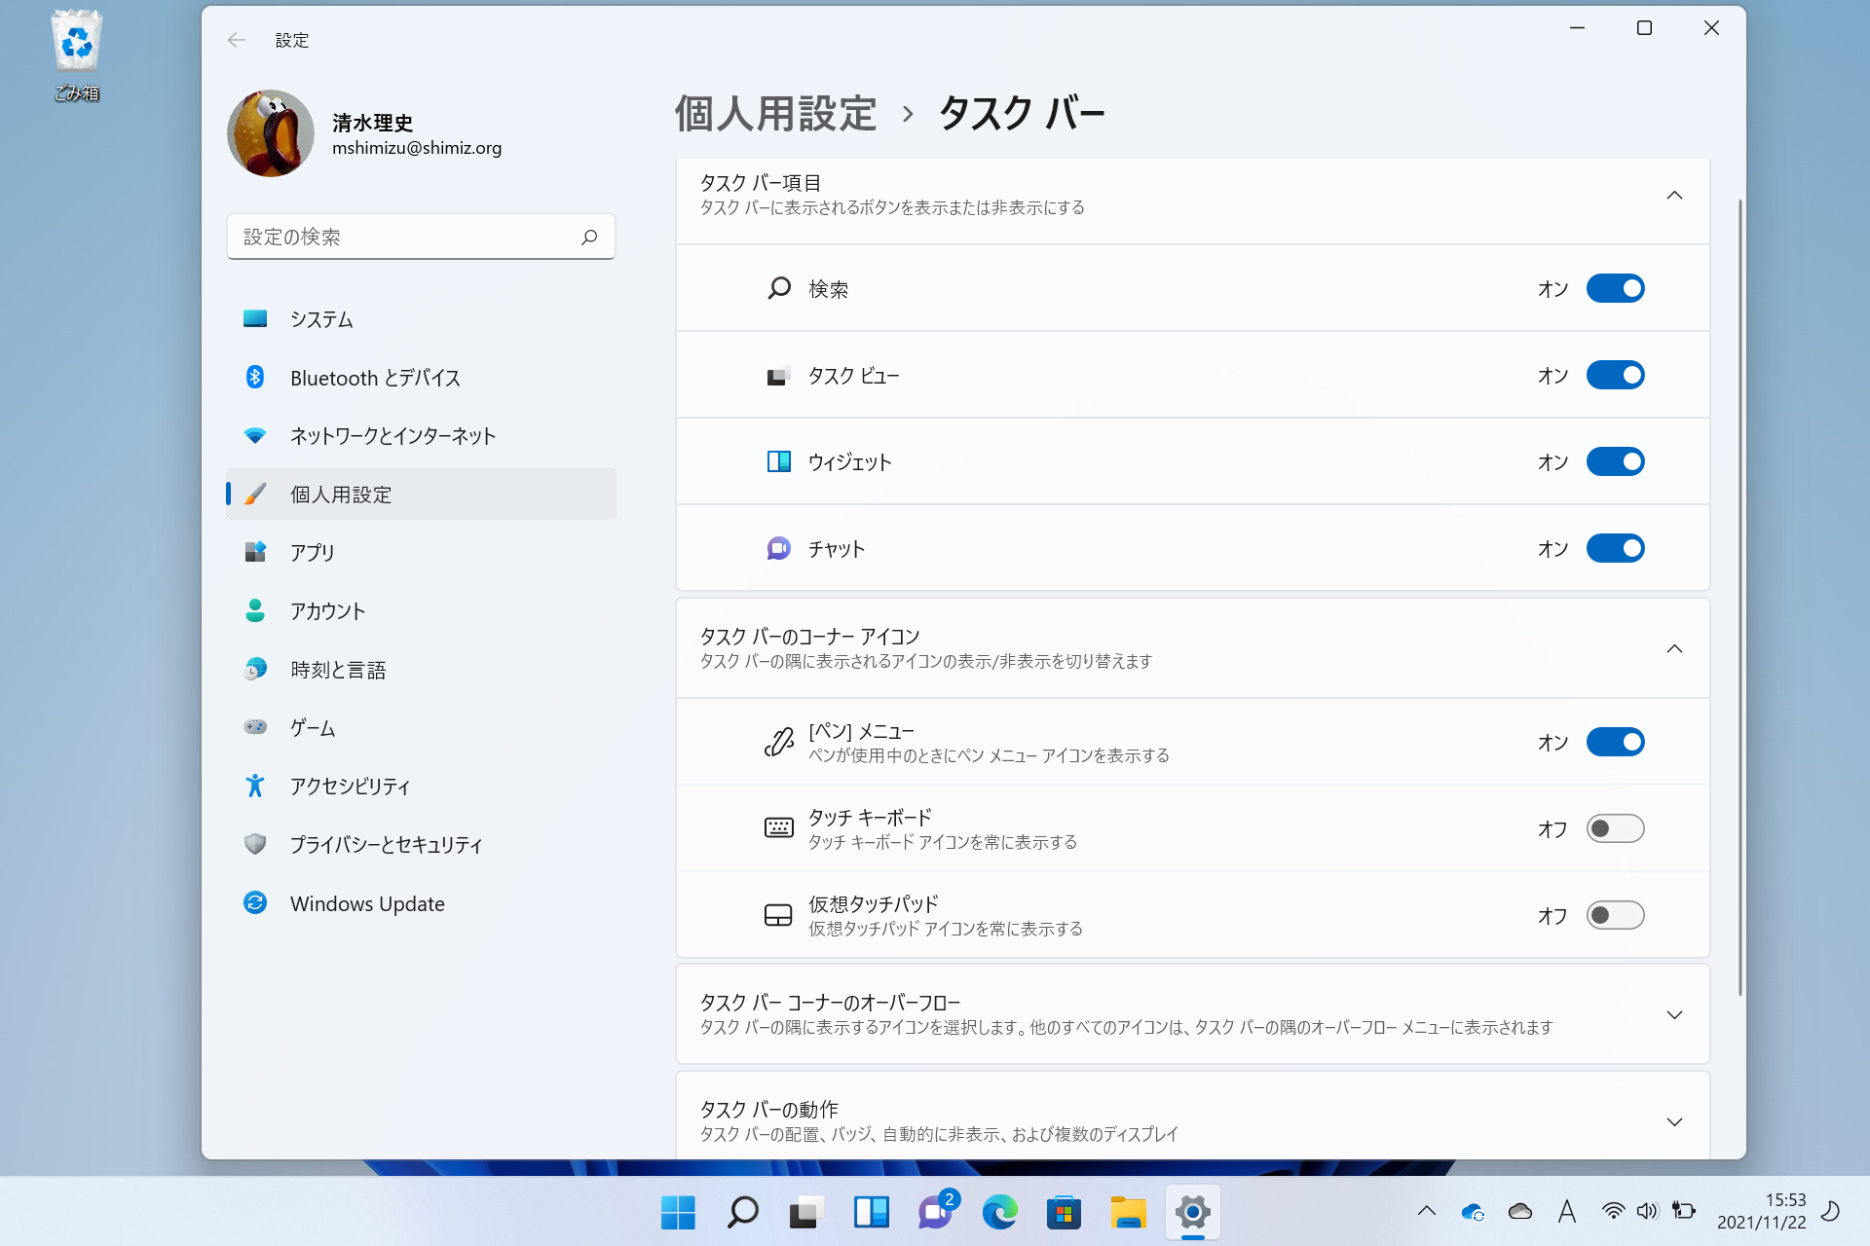The height and width of the screenshot is (1246, 1870).
Task: Click the back arrow in Settings
Action: [x=237, y=40]
